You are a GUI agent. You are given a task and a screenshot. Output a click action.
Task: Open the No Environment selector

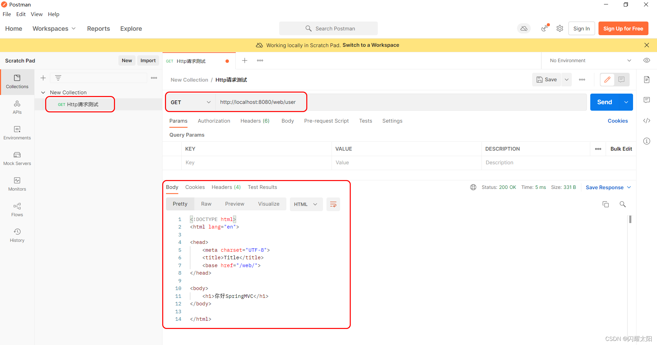pyautogui.click(x=590, y=60)
